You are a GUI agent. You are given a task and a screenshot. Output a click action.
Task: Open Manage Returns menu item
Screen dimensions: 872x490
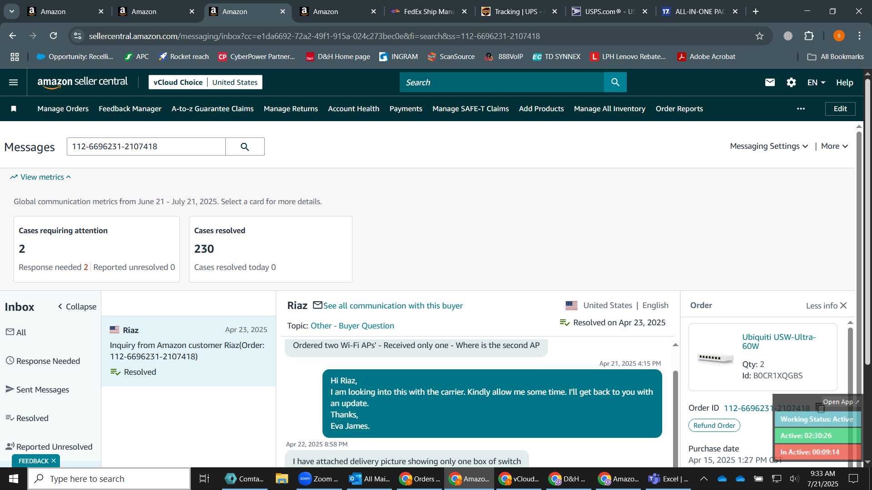coord(291,108)
